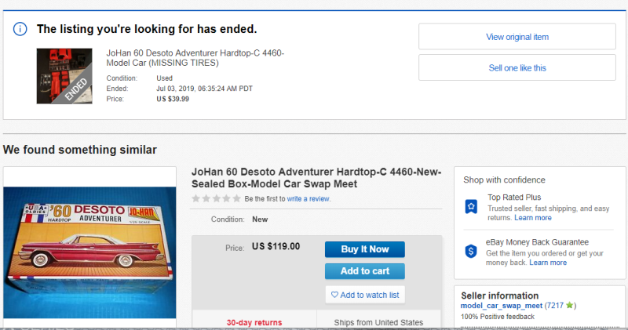
Task: Add the item to watch list
Action: pyautogui.click(x=365, y=295)
